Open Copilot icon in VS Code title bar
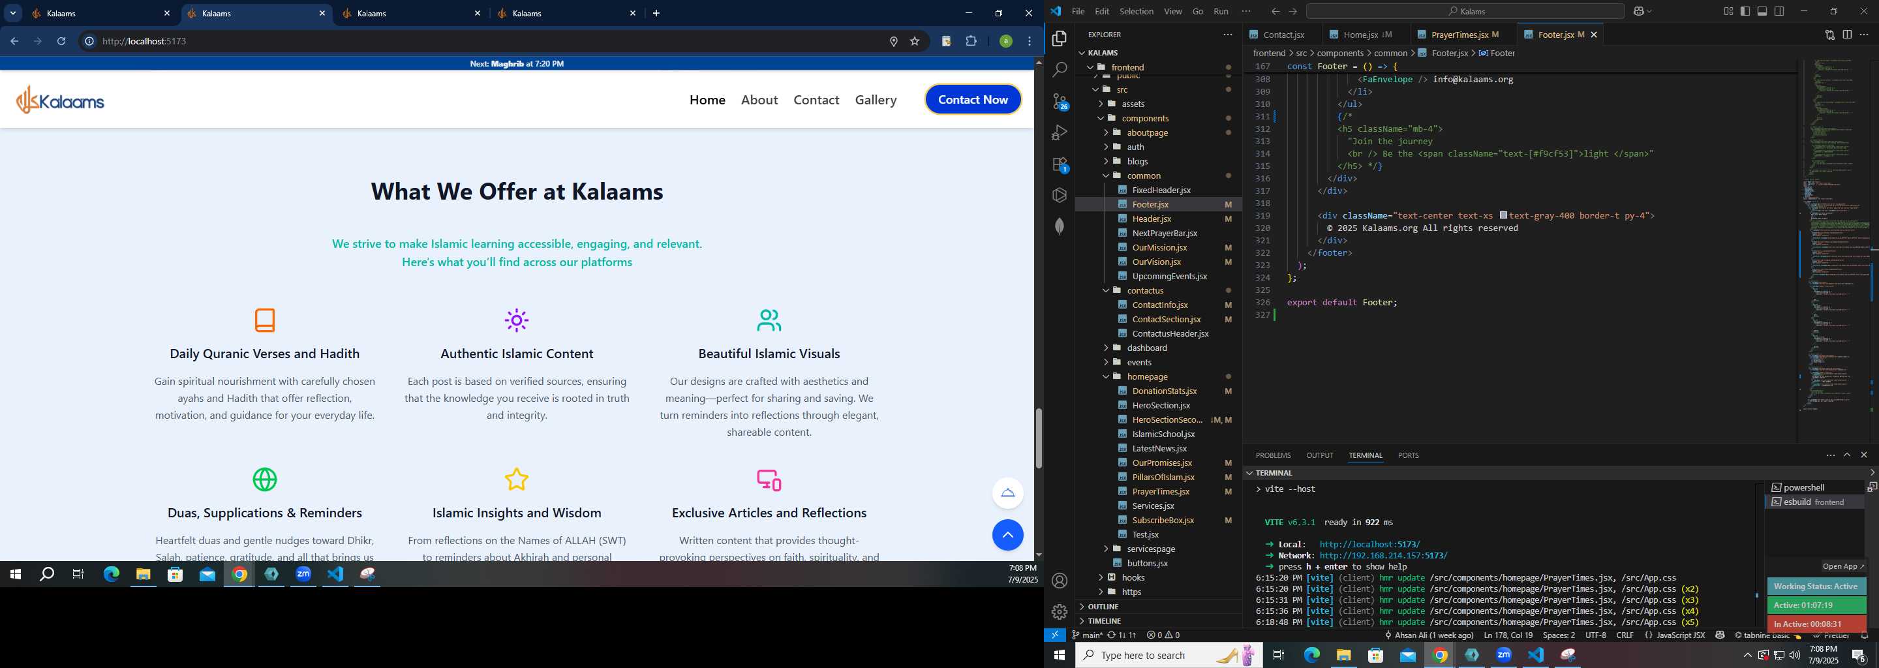This screenshot has width=1879, height=668. (1638, 11)
